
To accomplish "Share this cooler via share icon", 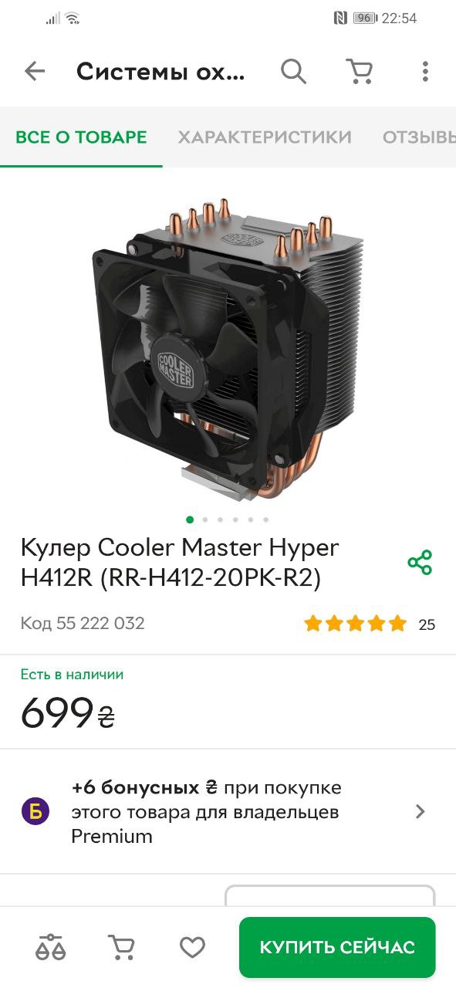I will (420, 562).
